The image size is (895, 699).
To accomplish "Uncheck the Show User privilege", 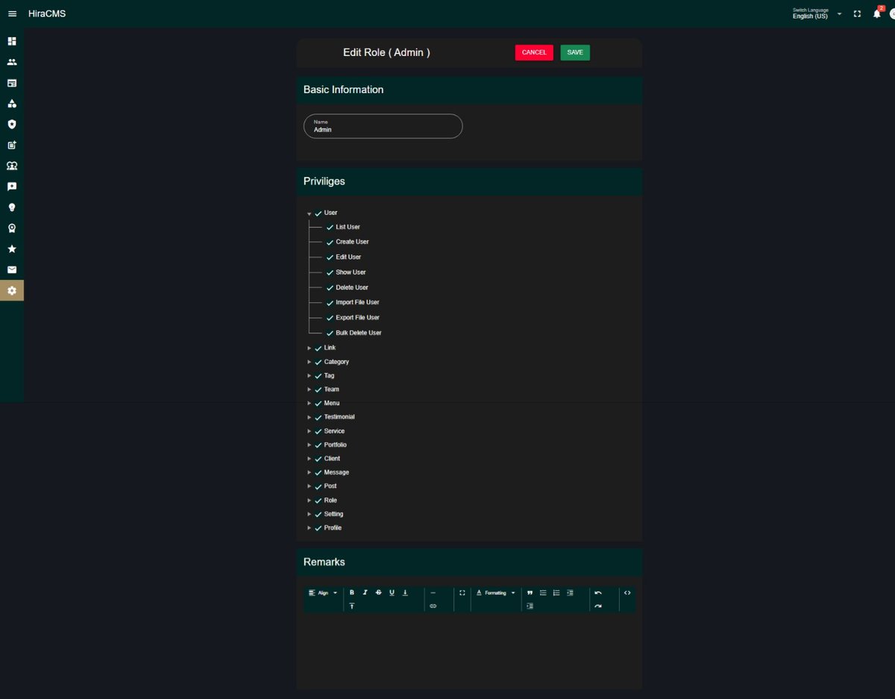I will [x=330, y=273].
